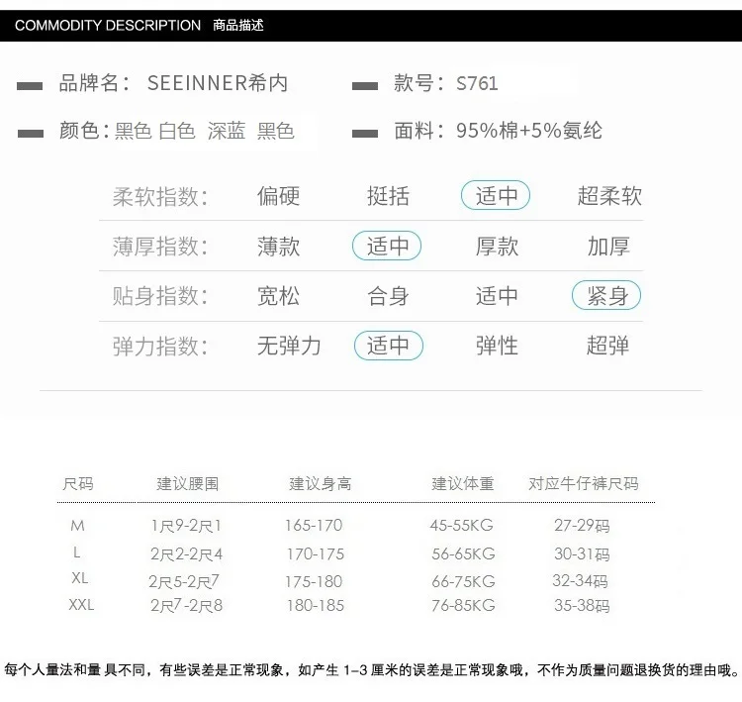This screenshot has width=742, height=702.
Task: Choose 加厚 thickness option
Action: (608, 247)
